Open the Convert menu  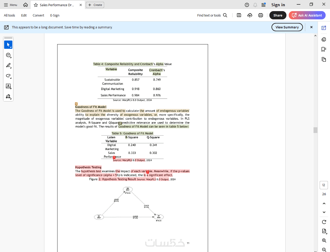38,15
